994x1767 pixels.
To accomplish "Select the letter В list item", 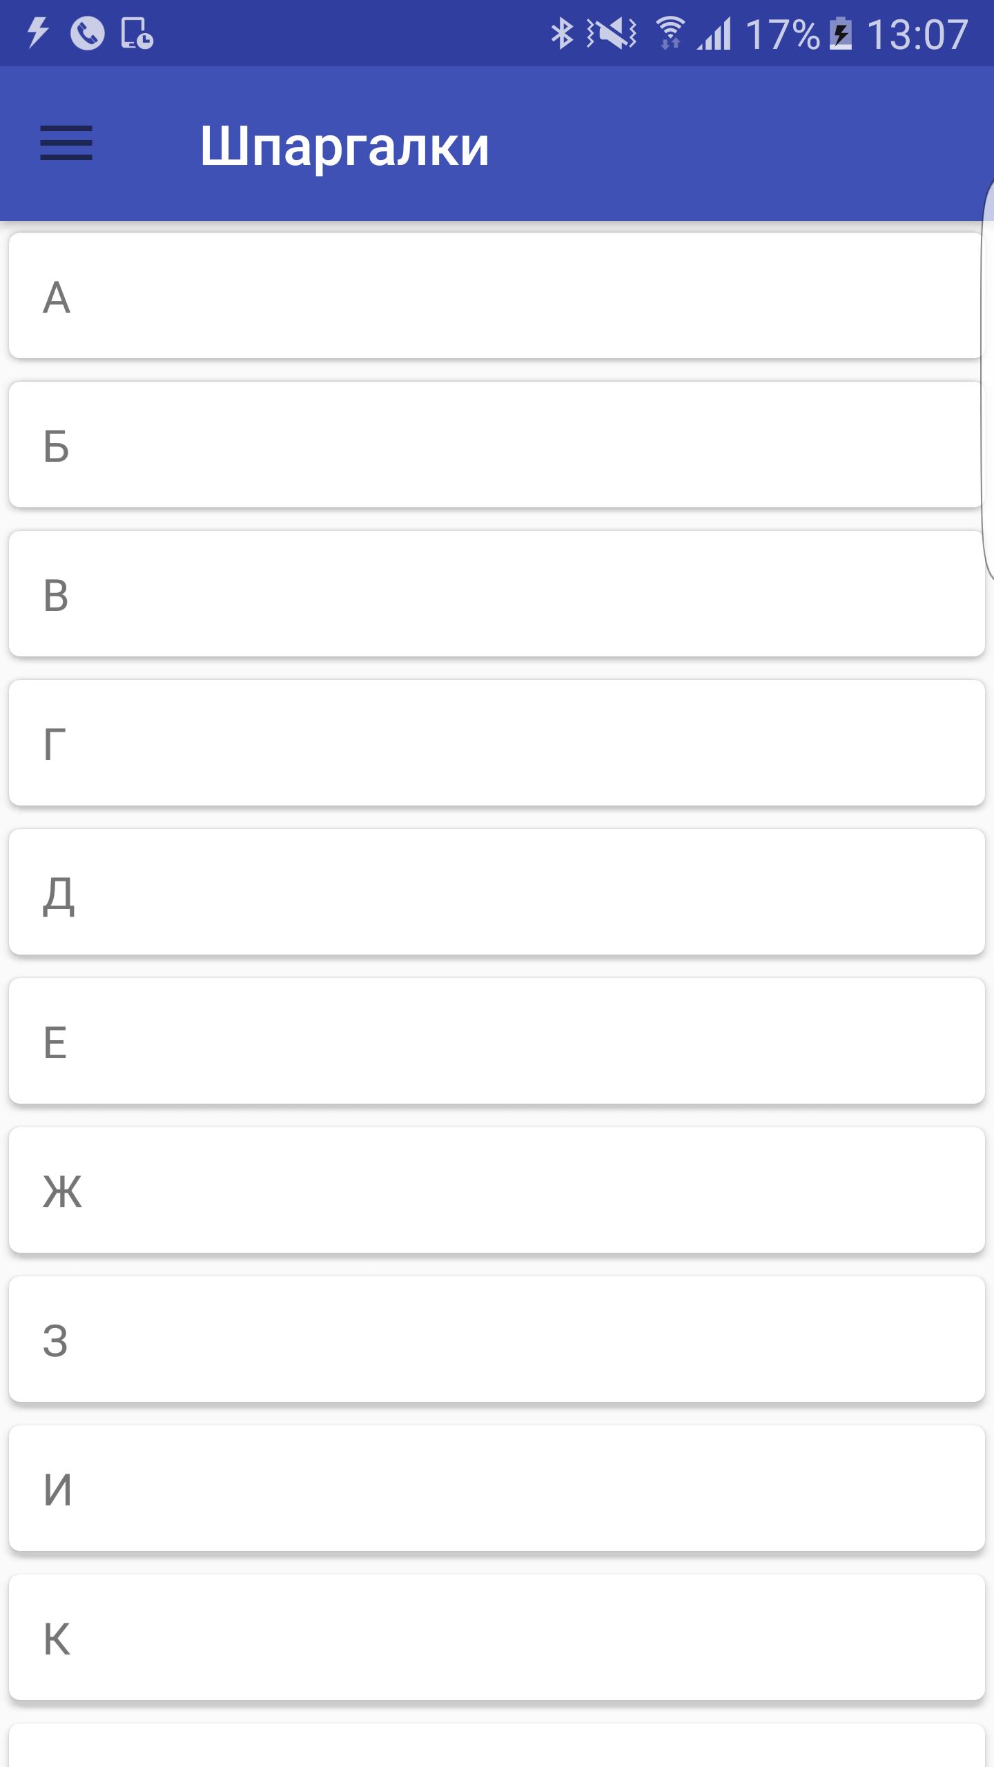I will (496, 594).
